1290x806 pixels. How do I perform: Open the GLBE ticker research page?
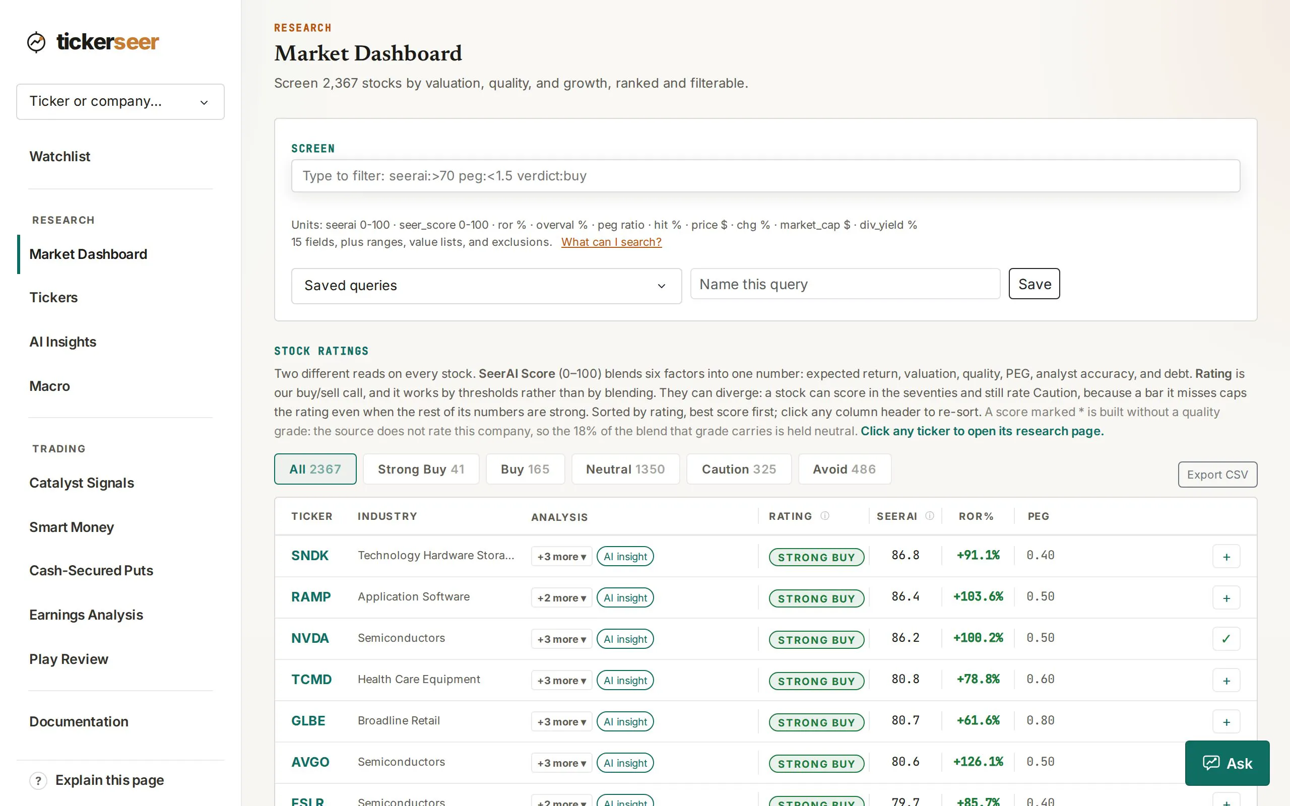click(308, 721)
